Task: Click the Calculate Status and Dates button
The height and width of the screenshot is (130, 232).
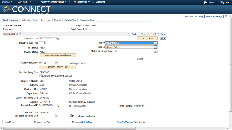Action: pos(58,55)
